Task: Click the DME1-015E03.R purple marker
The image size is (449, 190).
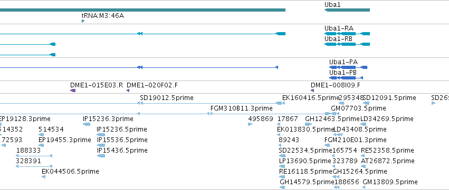Action: tap(73, 91)
